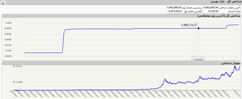This screenshot has height=99, width=242.
Task: Click the 'آخرین مقدار شاخص' label
Action: click(230, 7)
